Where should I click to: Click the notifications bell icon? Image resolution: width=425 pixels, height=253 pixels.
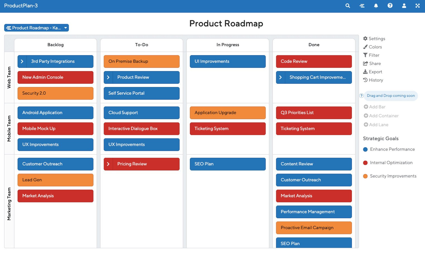376,6
